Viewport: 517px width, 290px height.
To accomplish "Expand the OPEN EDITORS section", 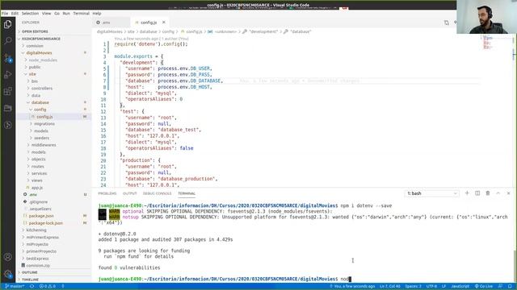I will point(54,31).
